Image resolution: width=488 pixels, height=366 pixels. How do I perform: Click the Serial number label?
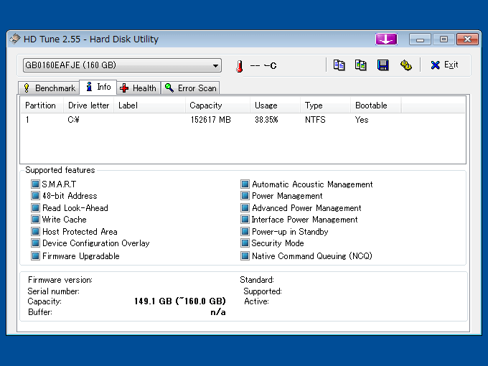point(54,291)
